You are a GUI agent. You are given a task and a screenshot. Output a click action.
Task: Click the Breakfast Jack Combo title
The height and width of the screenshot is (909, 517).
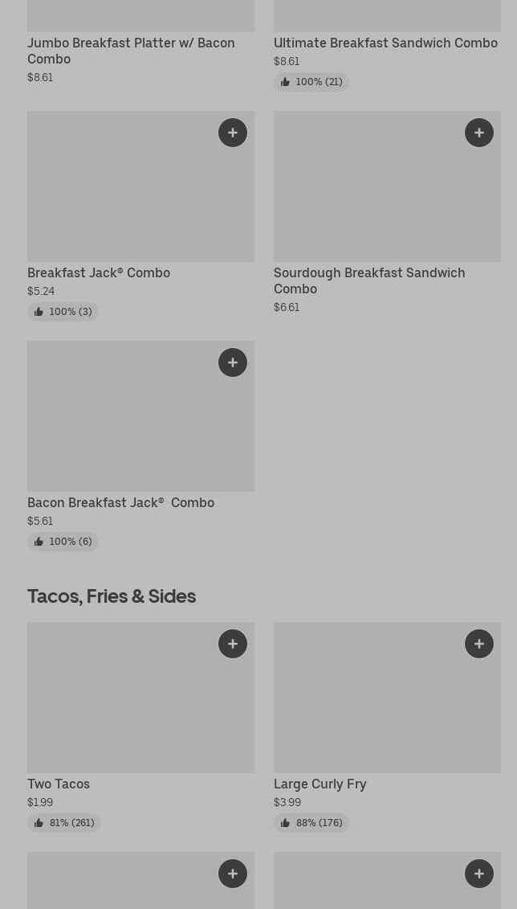tap(99, 272)
